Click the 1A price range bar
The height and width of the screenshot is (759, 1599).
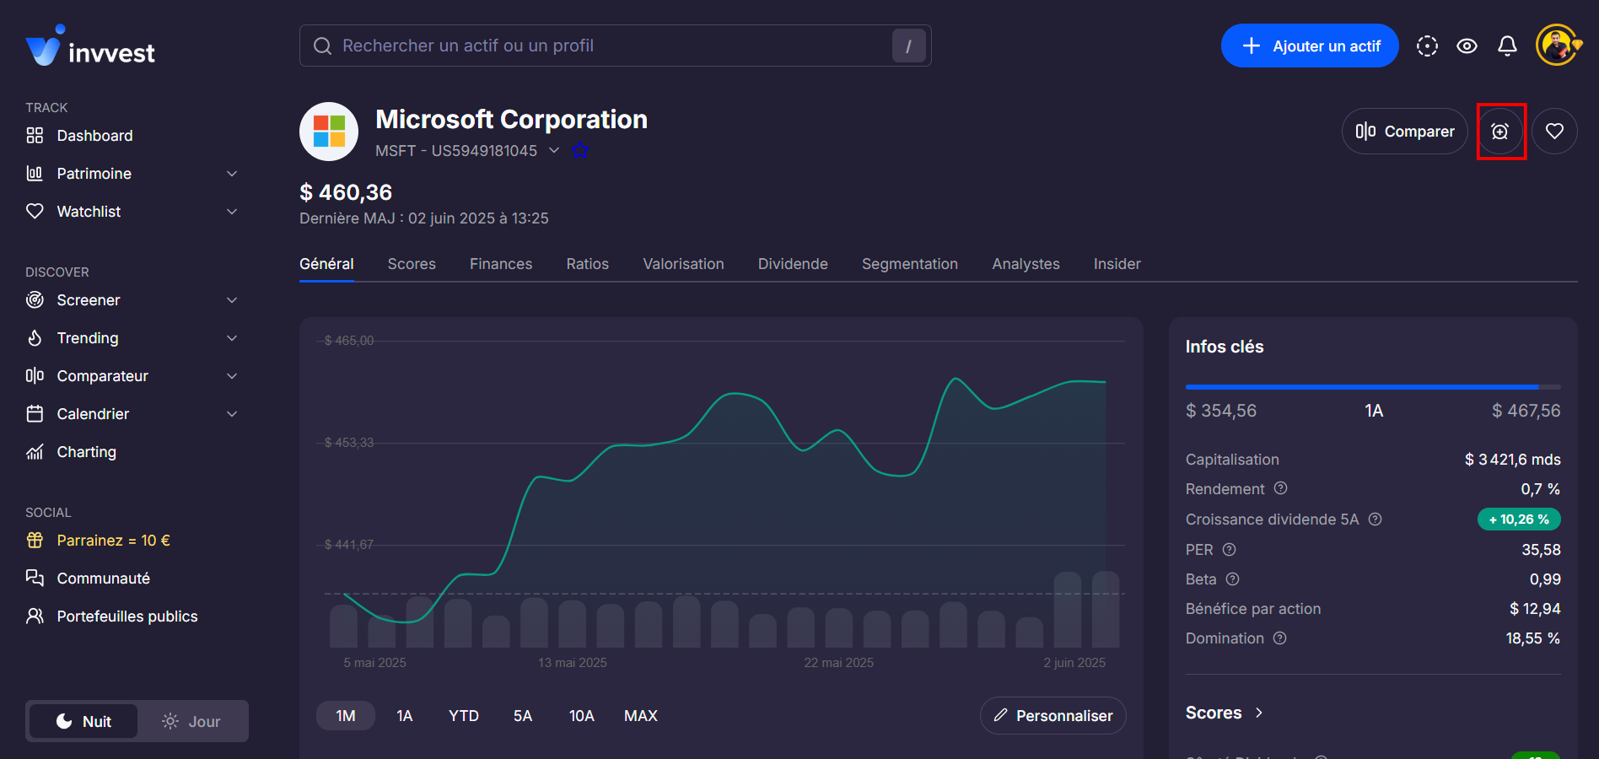(x=1373, y=387)
